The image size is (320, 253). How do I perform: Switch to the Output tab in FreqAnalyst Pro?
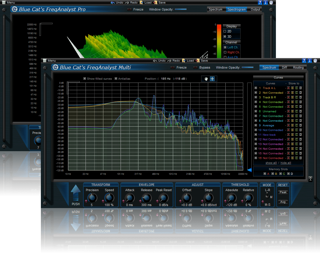click(x=255, y=9)
